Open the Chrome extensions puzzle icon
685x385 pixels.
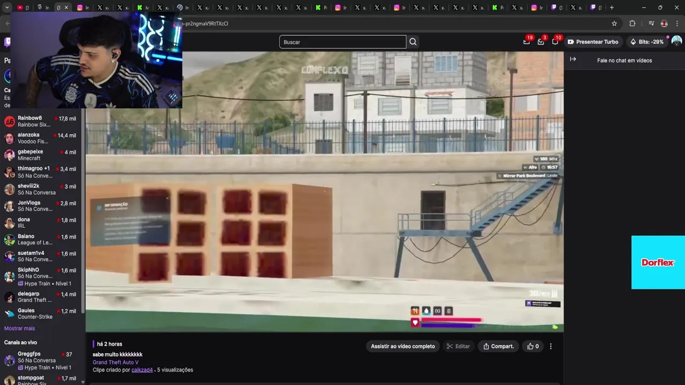[632, 24]
